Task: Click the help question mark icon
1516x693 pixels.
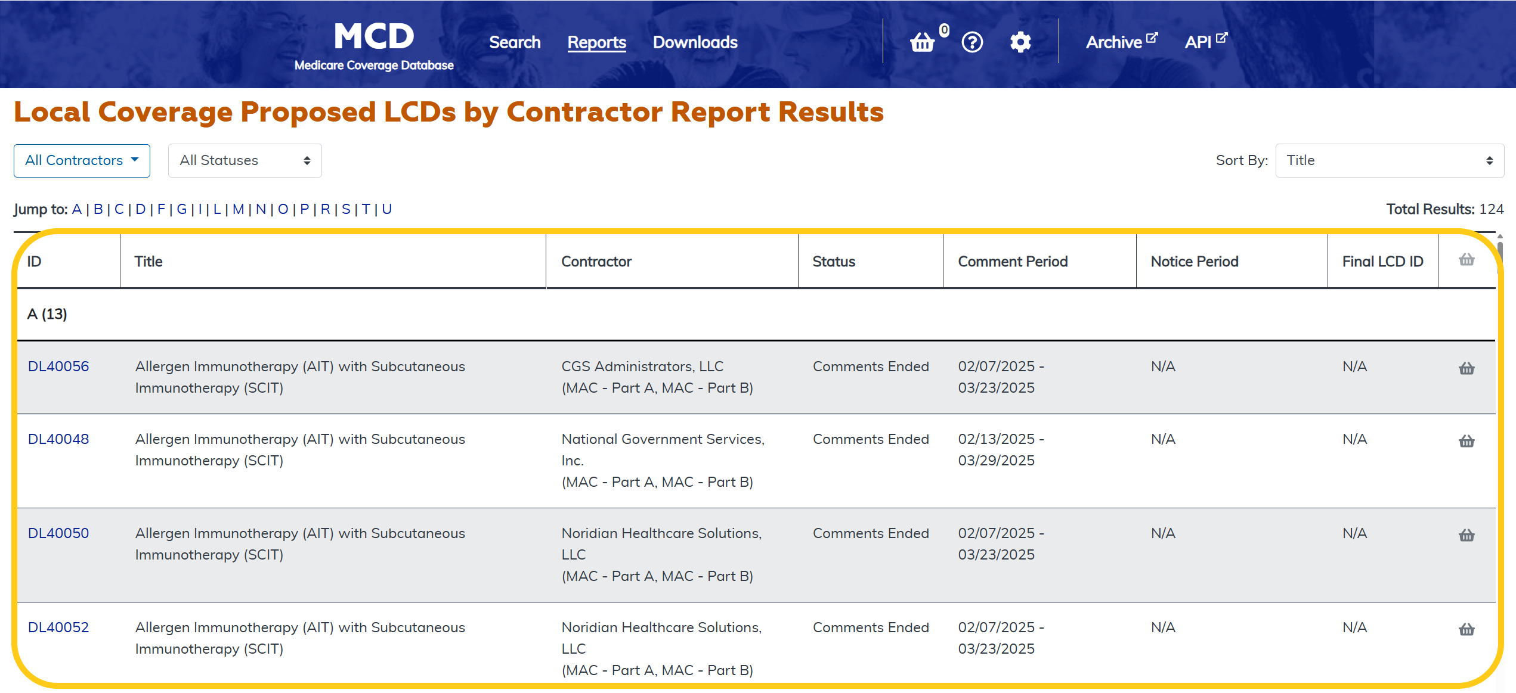Action: [x=972, y=42]
